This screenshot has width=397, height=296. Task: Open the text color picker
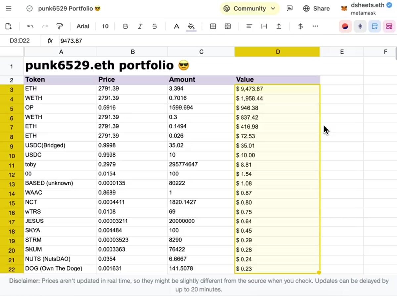[x=177, y=26]
